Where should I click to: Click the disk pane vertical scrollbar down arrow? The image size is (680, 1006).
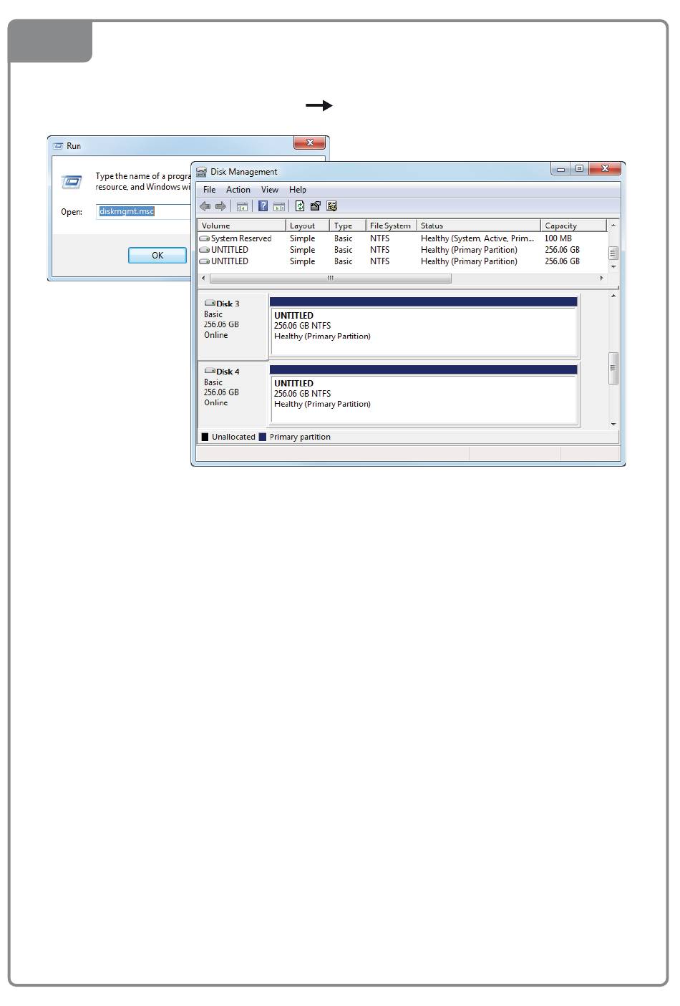tap(613, 425)
